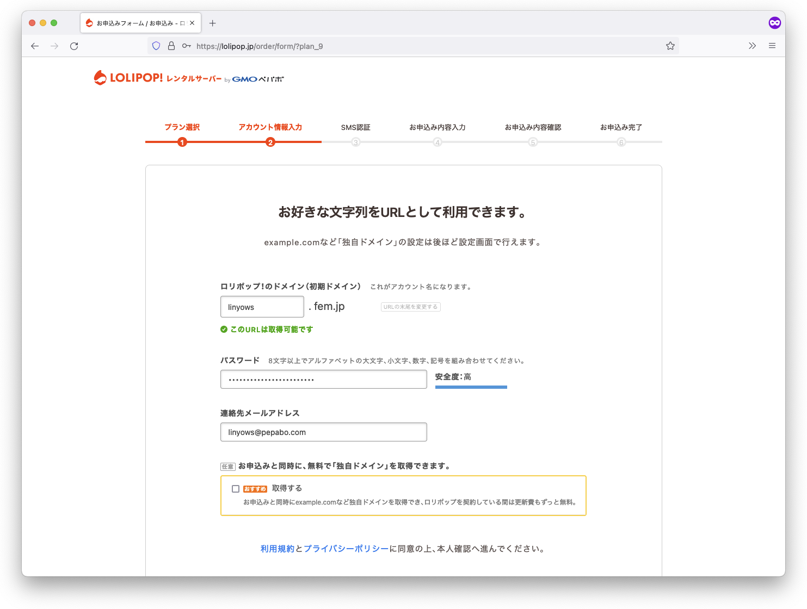Open URL suffix options via URLの末尾を変更する
The image size is (807, 609).
tap(410, 306)
